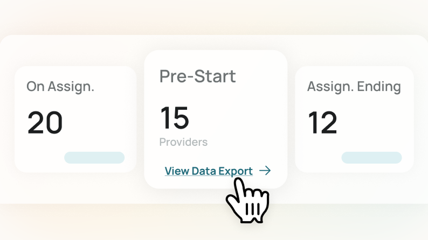Screen dimensions: 428x240
Task: Click the blue pill bar in Assign. Ending card
Action: click(x=371, y=158)
